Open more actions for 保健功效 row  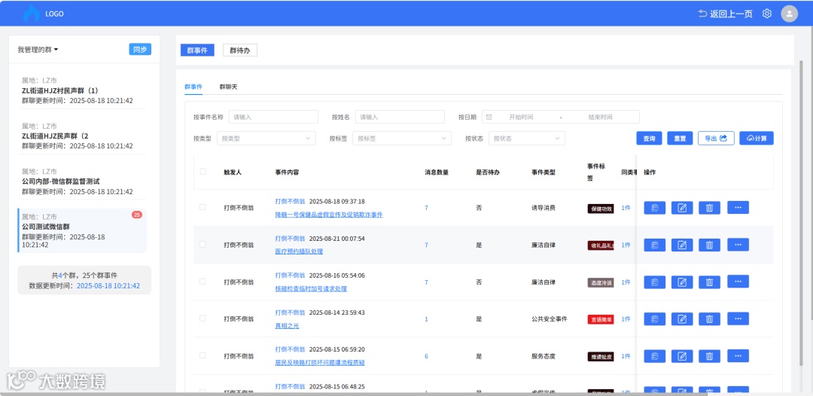[x=738, y=207]
